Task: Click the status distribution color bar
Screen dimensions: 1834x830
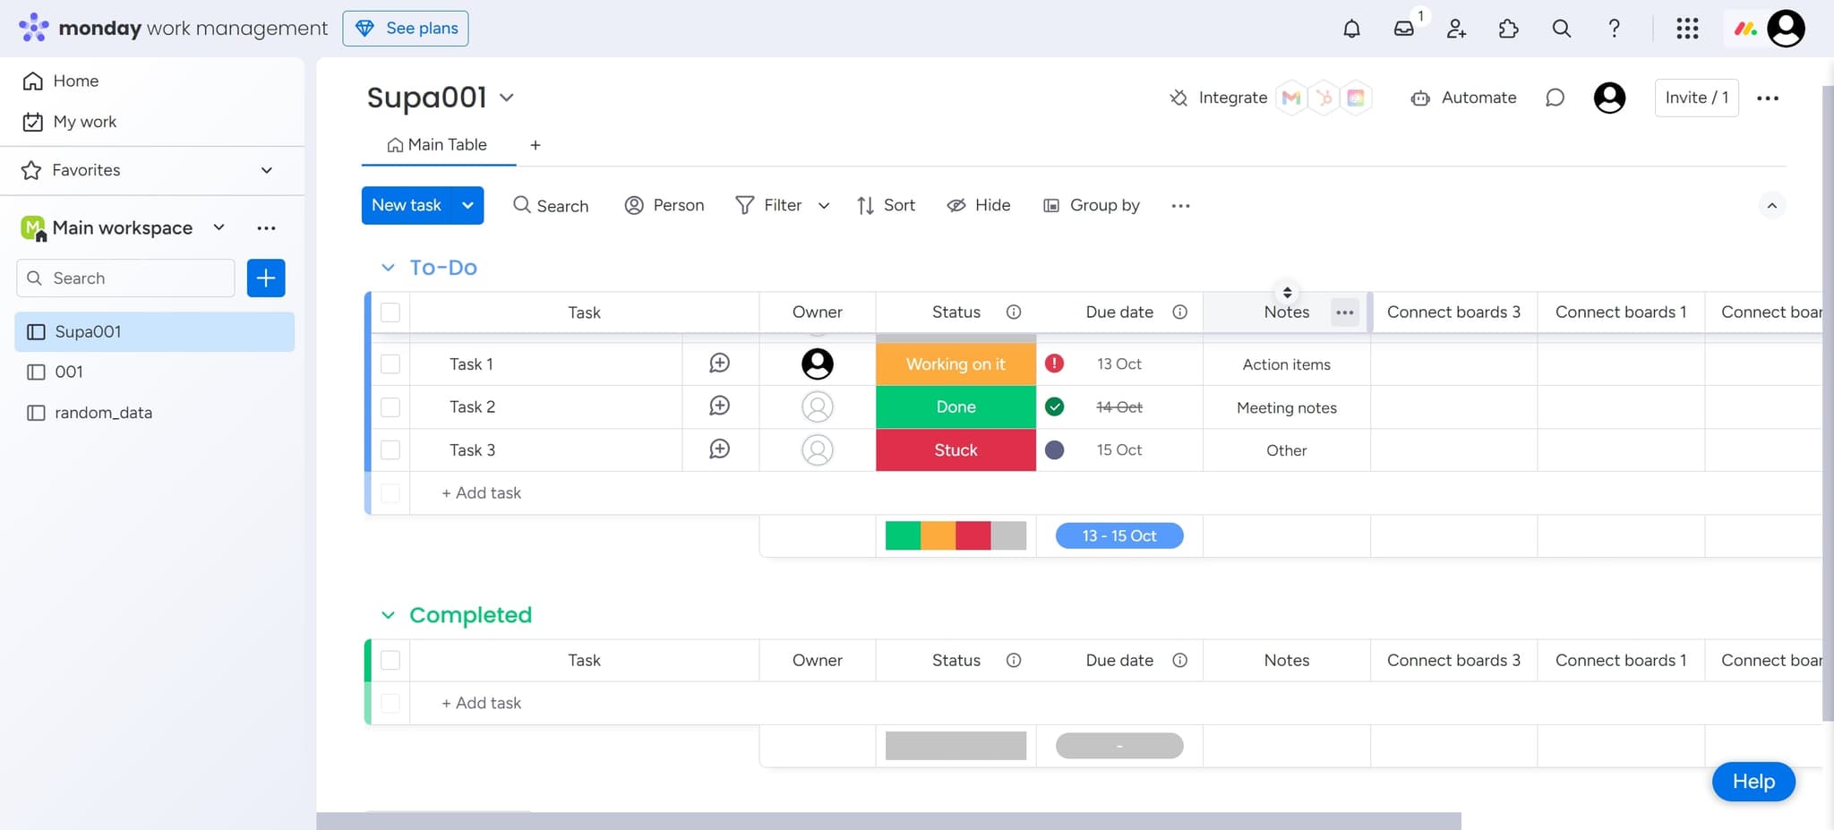Action: pos(955,535)
